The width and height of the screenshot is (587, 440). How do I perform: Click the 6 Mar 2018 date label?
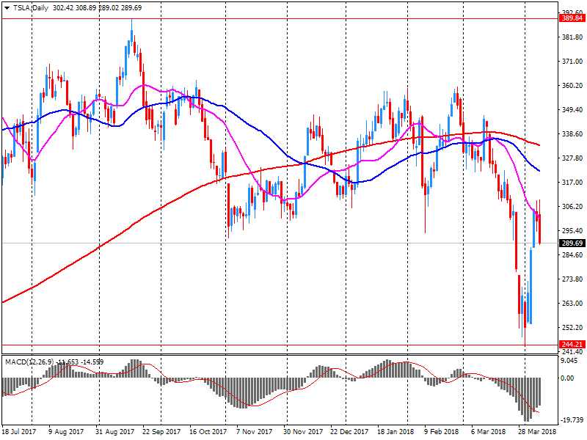click(489, 432)
